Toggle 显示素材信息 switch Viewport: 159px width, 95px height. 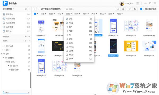142,9
